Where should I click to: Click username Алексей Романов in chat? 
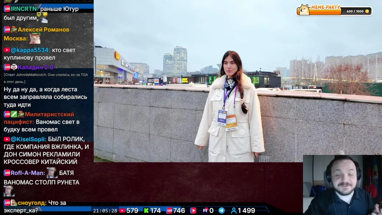44,29
